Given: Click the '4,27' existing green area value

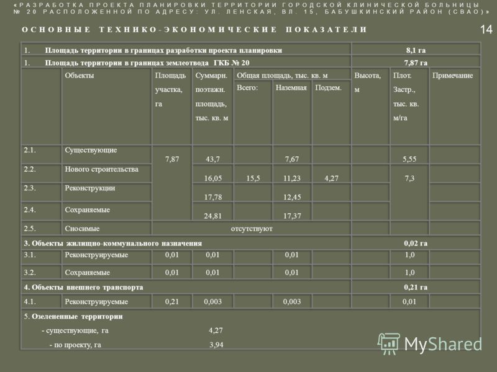Looking at the screenshot, I should [216, 330].
